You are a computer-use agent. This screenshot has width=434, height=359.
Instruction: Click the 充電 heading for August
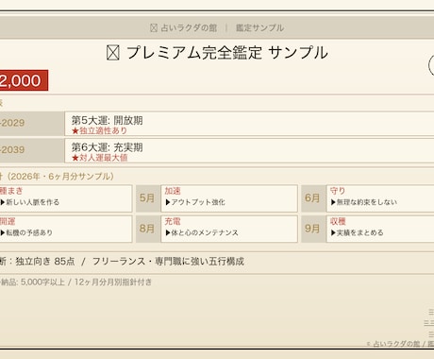(173, 221)
